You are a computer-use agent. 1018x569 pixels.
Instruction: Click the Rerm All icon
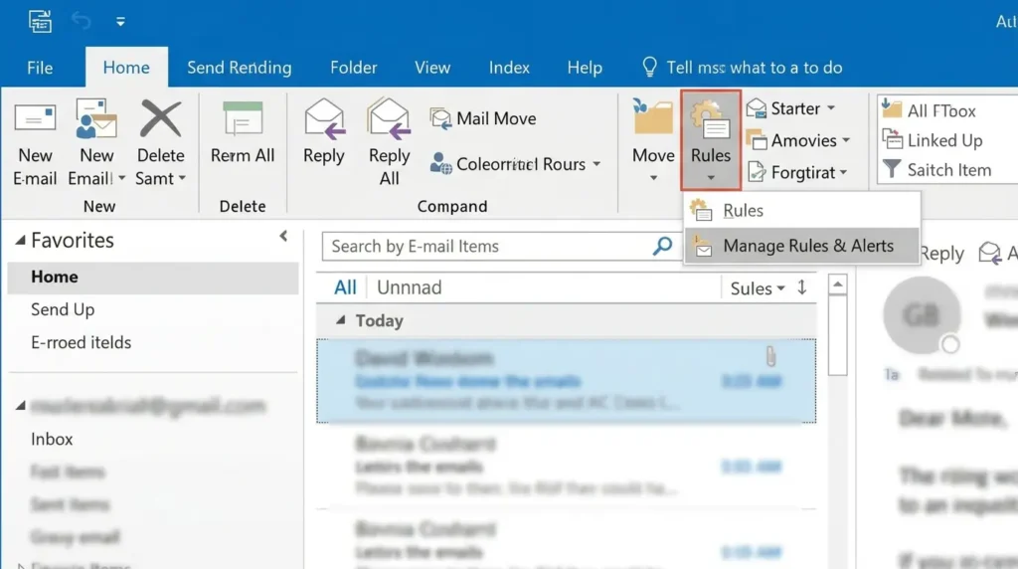(243, 119)
